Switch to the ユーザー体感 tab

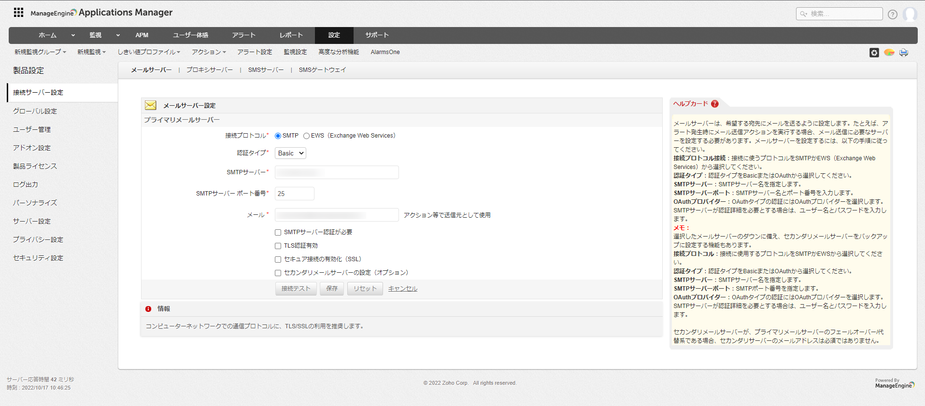coord(191,35)
